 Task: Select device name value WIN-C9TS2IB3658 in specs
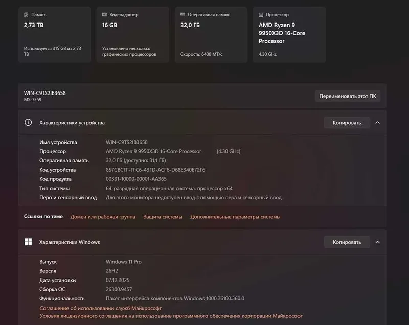coord(127,142)
